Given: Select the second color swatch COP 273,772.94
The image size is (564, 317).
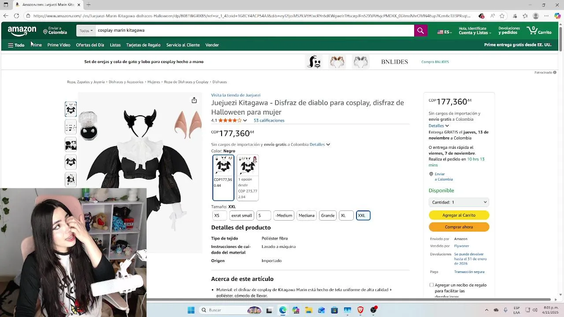Looking at the screenshot, I should point(248,177).
